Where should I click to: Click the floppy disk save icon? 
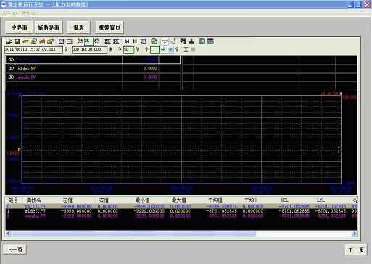click(x=17, y=42)
